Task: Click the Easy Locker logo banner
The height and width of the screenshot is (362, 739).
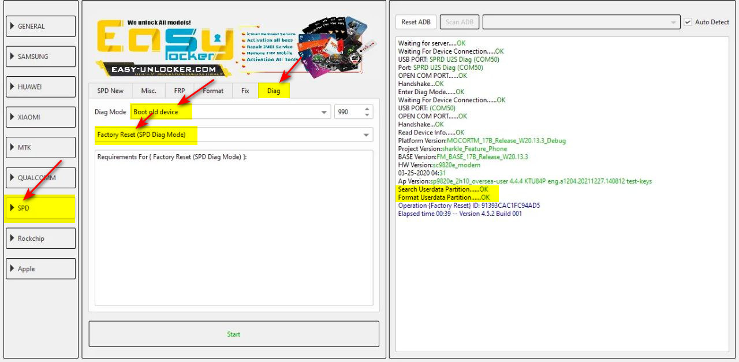Action: (234, 47)
